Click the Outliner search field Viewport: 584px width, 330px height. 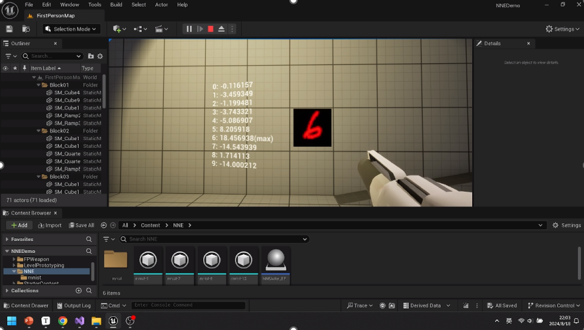pos(51,56)
